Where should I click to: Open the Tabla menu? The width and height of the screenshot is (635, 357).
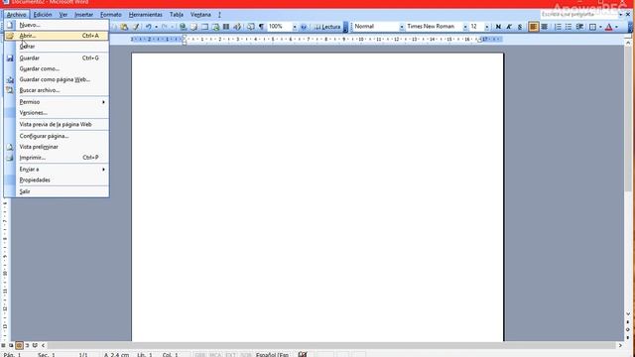click(x=177, y=15)
